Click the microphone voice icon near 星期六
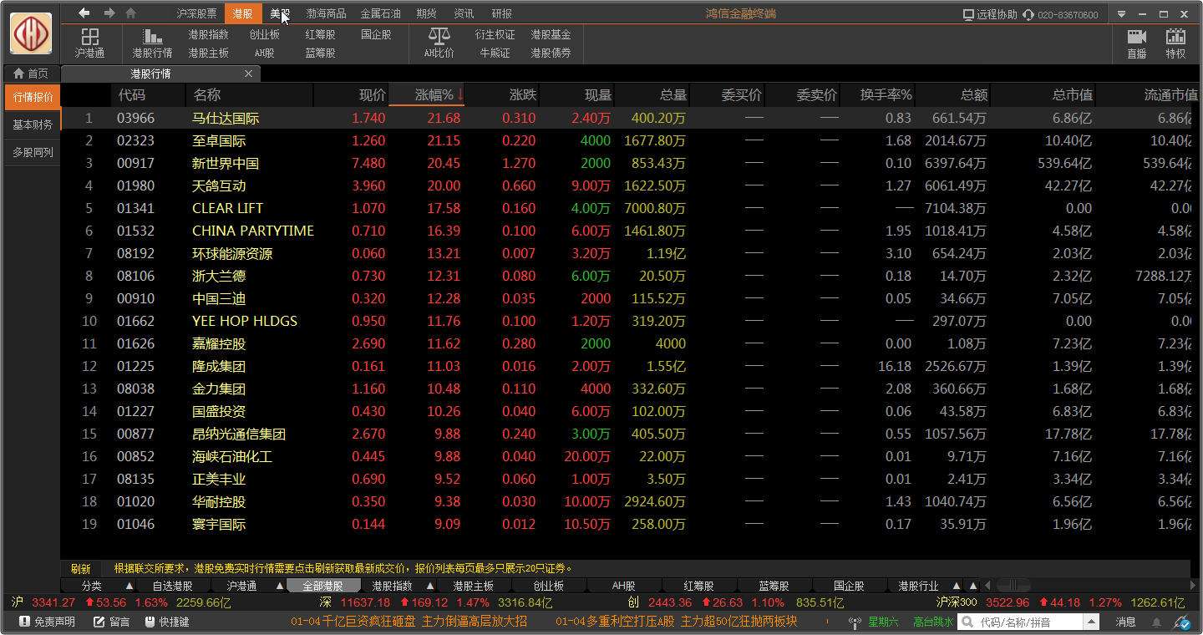Image resolution: width=1203 pixels, height=635 pixels. point(854,621)
